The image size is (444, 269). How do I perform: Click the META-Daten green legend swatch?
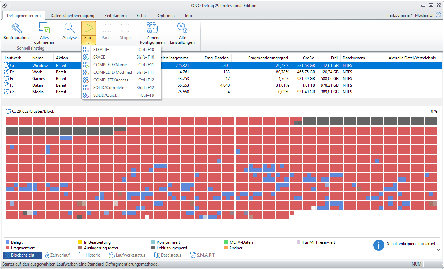pos(227,242)
